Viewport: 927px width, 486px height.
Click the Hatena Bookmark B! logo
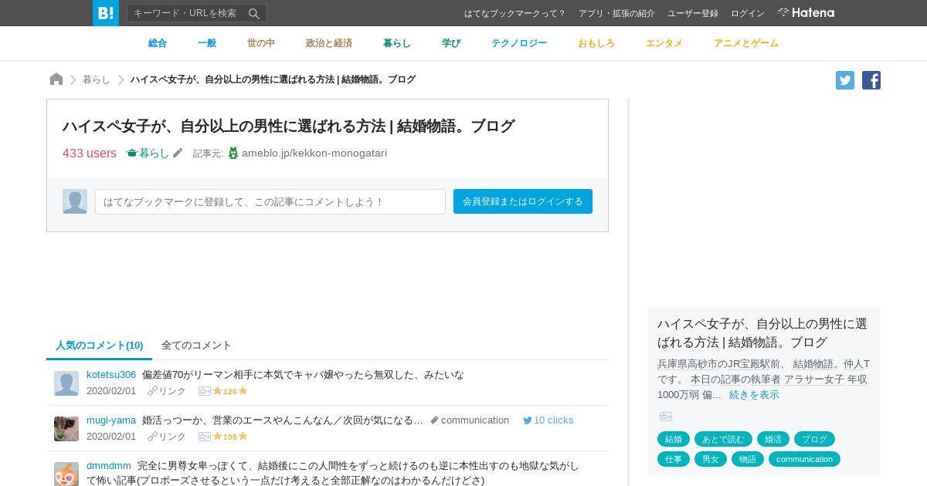[x=106, y=13]
